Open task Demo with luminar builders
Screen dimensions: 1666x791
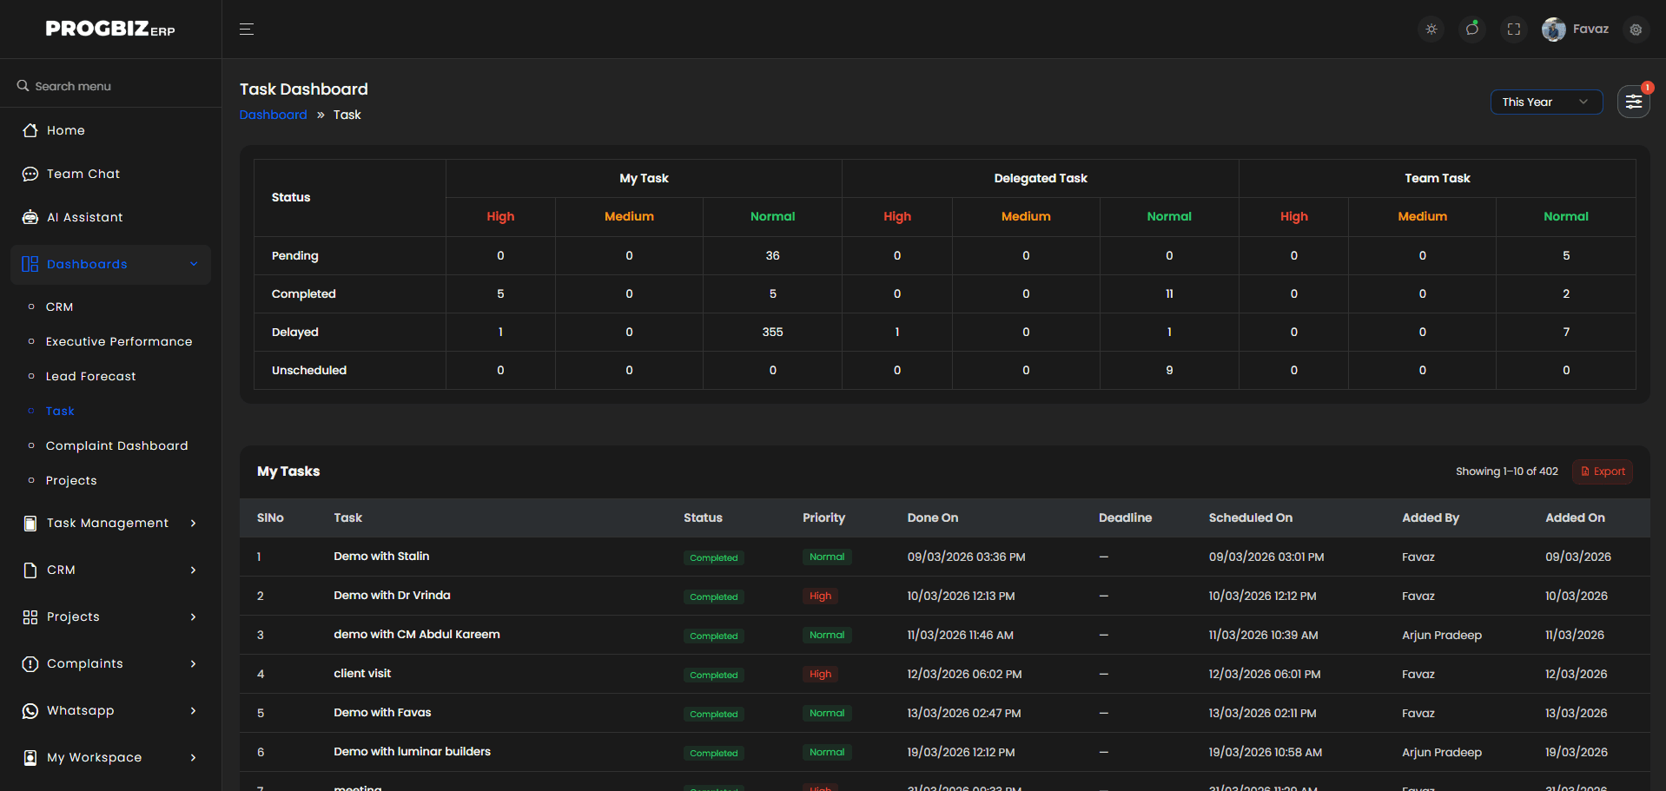pyautogui.click(x=412, y=751)
